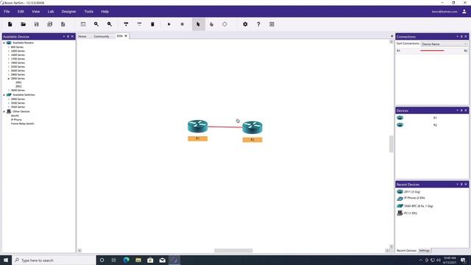Click the question mark help icon

(258, 24)
